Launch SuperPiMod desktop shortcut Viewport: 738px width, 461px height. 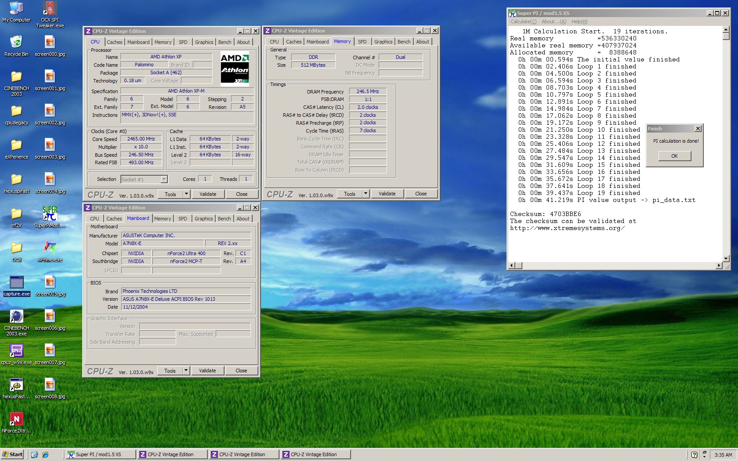pos(50,217)
